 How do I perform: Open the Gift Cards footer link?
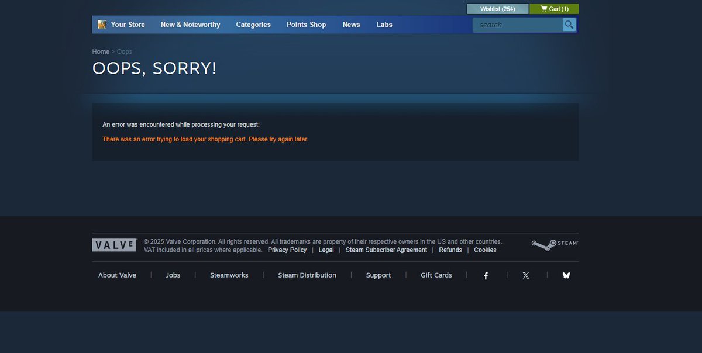436,275
